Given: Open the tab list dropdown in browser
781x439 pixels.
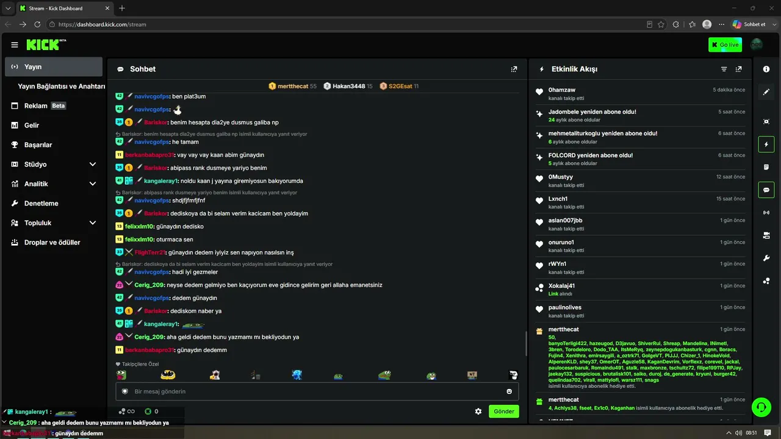Looking at the screenshot, I should pos(8,8).
